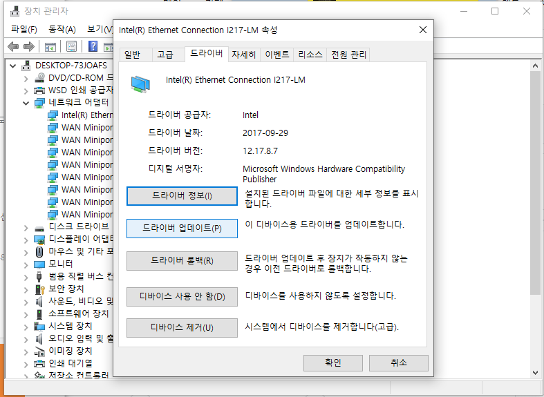The image size is (544, 397).
Task: Click the Device Manager scrollbar up arrow
Action: click(535, 66)
